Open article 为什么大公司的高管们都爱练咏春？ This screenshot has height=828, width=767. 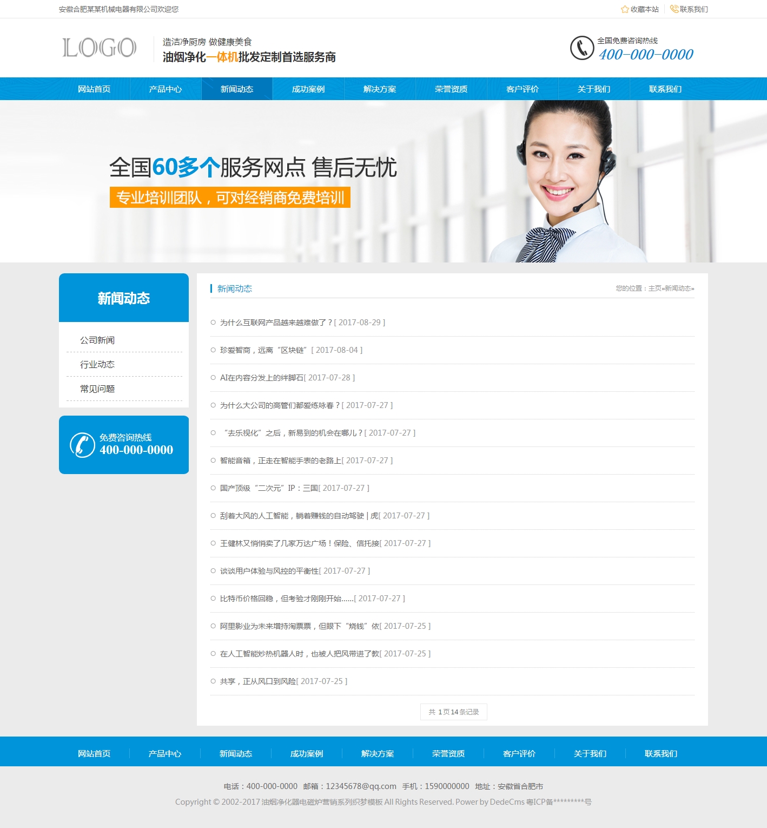(280, 405)
